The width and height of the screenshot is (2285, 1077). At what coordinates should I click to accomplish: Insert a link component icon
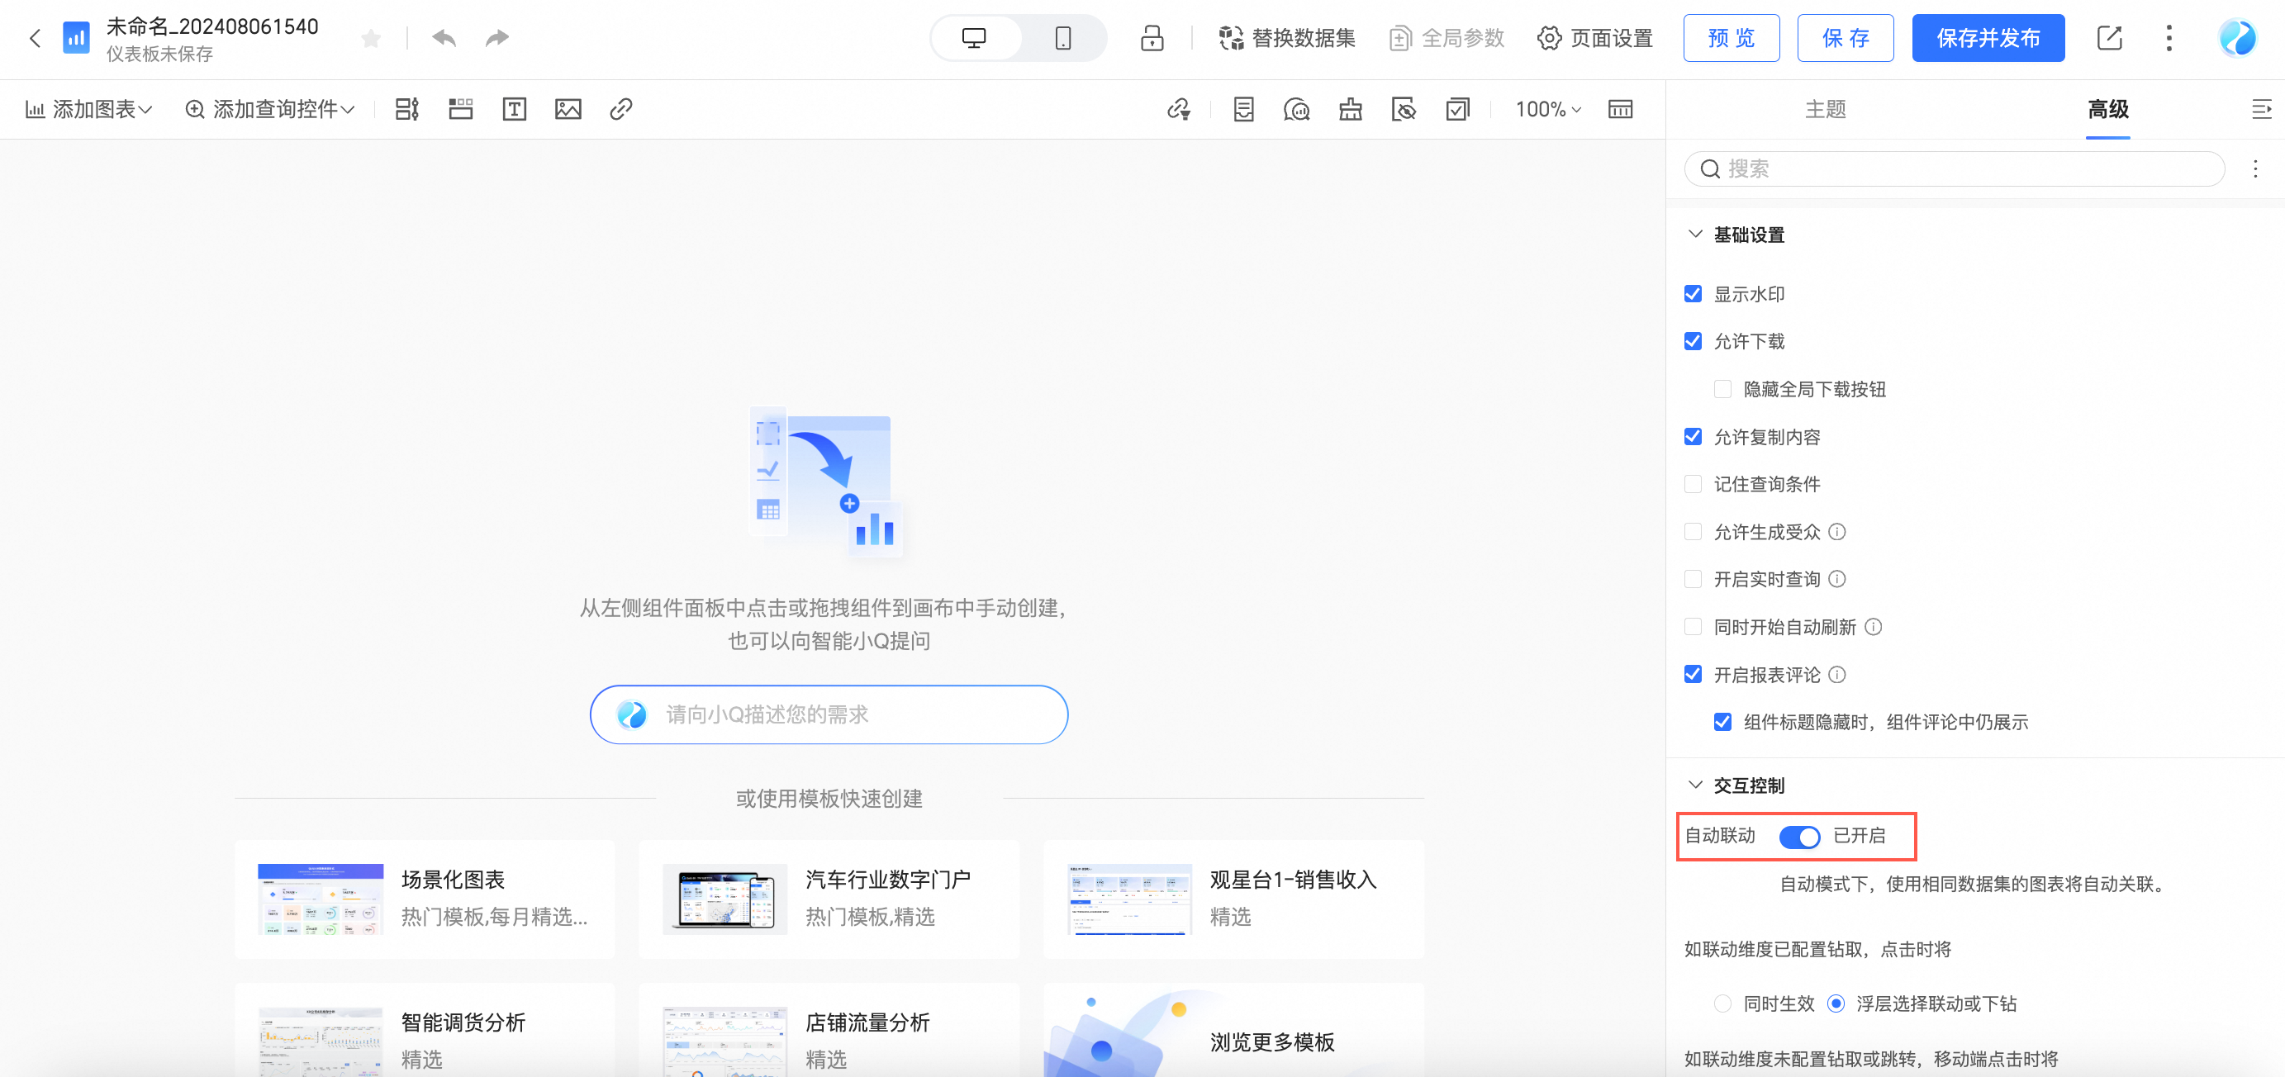click(x=621, y=109)
